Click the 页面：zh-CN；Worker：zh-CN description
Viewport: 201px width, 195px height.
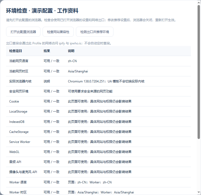tap(90, 182)
